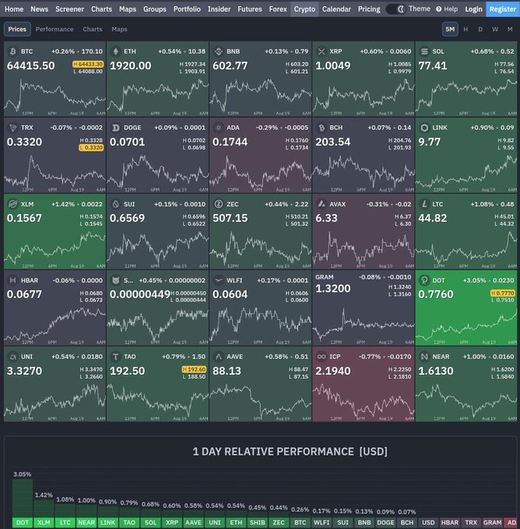Click the SUI droplet icon

[x=116, y=204]
